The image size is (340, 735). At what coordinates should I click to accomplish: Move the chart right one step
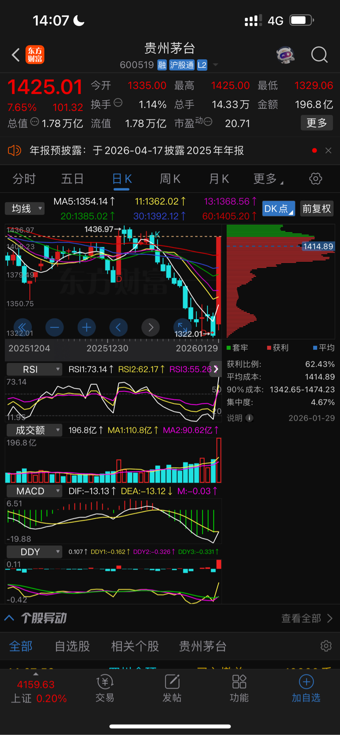pyautogui.click(x=151, y=327)
